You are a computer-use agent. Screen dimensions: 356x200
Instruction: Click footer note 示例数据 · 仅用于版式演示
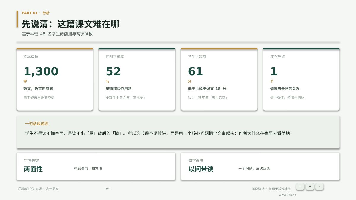(x=271, y=189)
